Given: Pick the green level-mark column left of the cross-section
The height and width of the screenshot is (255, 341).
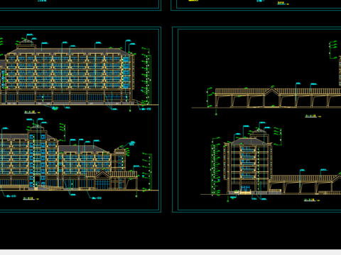Looking at the screenshot, I should [x=215, y=166].
